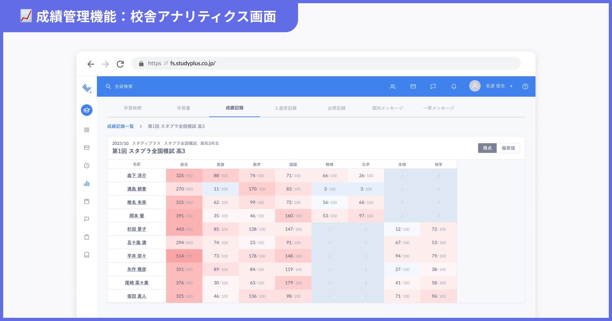The width and height of the screenshot is (612, 321).
Task: Open the help question mark icon
Action: tap(525, 86)
